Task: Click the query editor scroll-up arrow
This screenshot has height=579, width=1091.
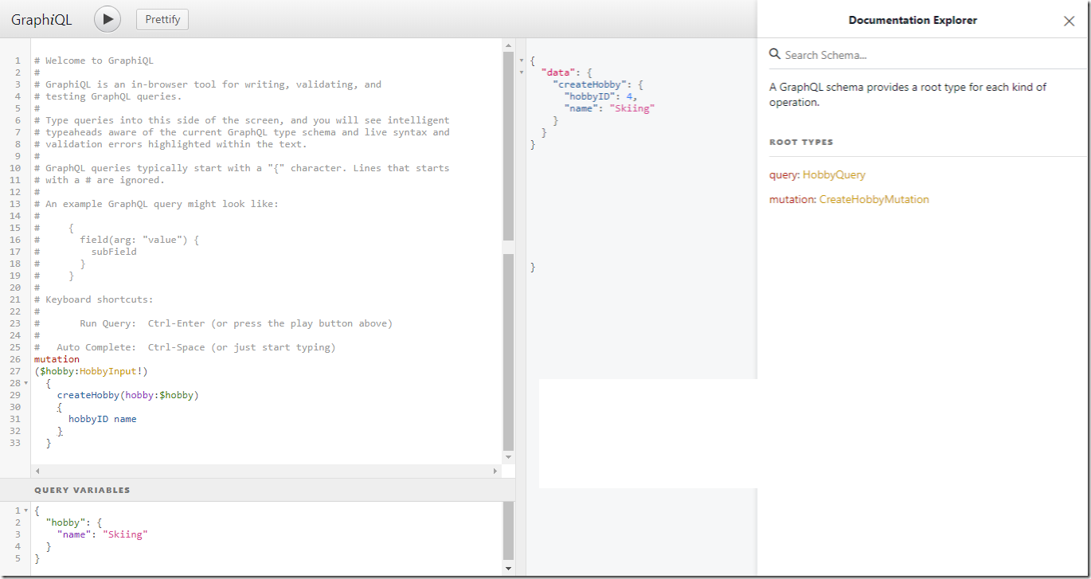Action: tap(509, 46)
